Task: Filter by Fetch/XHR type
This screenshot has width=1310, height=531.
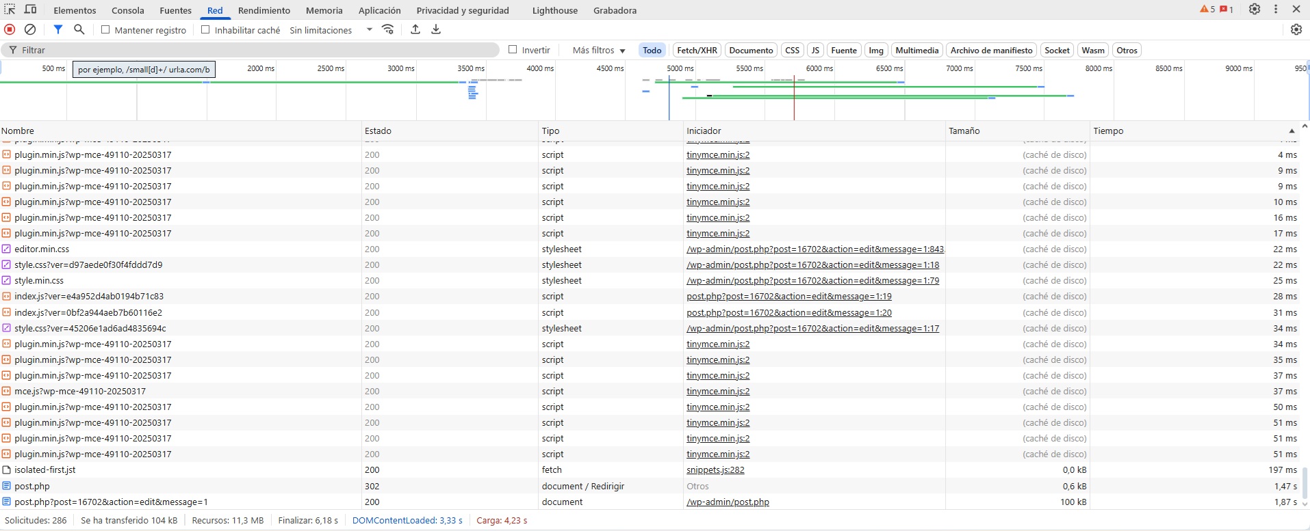Action: pos(697,50)
